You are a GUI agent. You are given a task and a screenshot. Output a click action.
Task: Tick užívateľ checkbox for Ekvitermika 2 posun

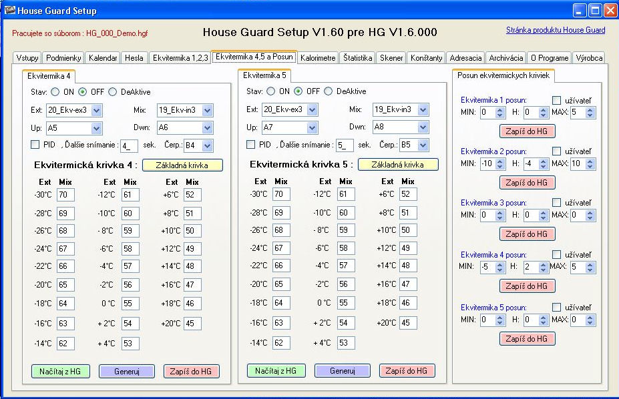[x=557, y=151]
